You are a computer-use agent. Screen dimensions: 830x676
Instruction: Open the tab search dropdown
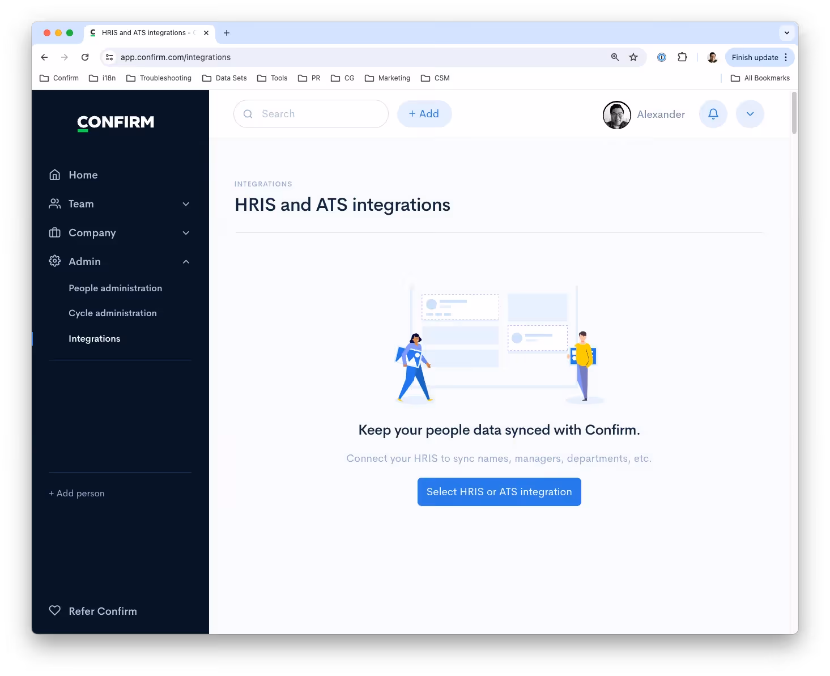787,33
